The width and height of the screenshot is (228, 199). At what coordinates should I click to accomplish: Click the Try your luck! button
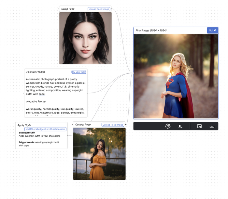79,72
